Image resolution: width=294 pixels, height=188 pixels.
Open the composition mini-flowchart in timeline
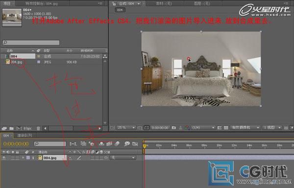point(73,144)
